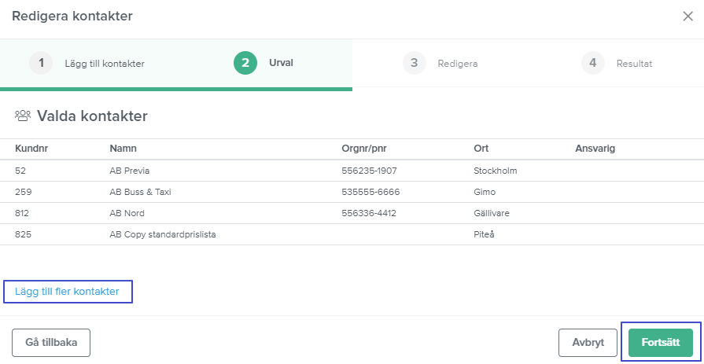This screenshot has height=364, width=704.
Task: Click org number 535555-6666
Action: coord(370,192)
